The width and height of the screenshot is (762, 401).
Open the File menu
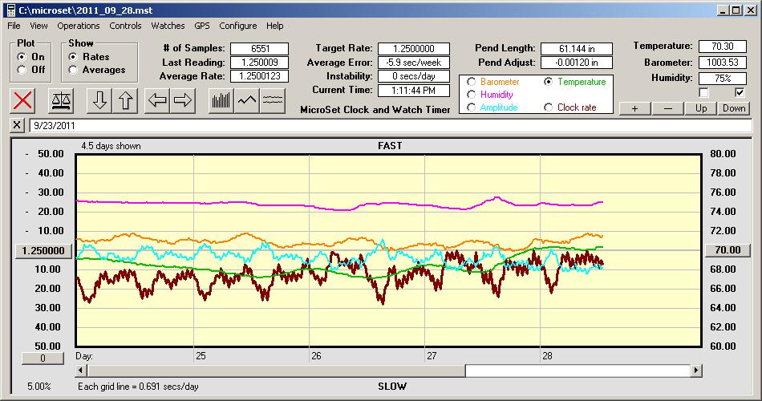pos(14,26)
